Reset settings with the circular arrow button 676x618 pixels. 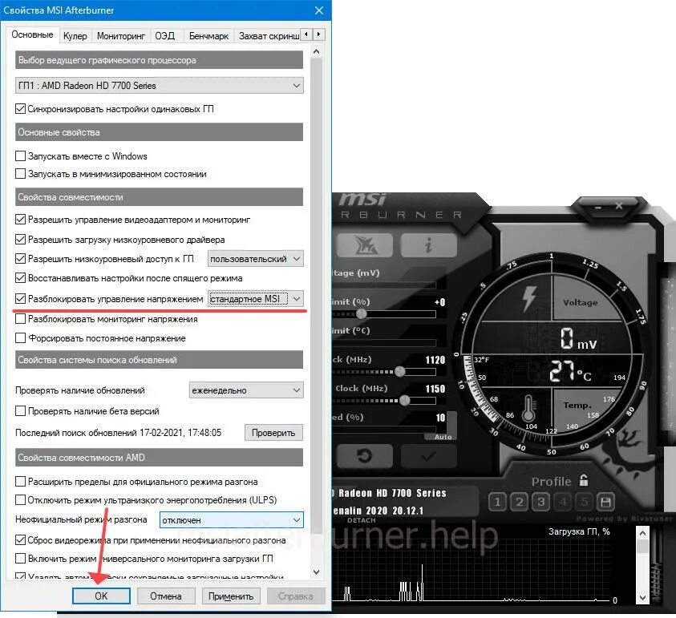click(365, 455)
